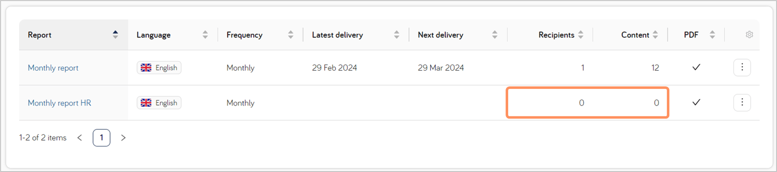Open actions menu for Monthly report HR row
Image resolution: width=777 pixels, height=172 pixels.
pos(742,103)
